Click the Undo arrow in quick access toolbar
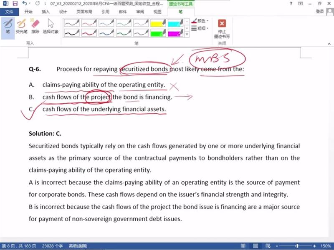This screenshot has height=250, width=334. click(25, 3)
